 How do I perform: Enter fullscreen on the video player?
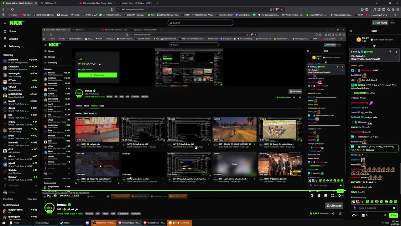coord(333,196)
